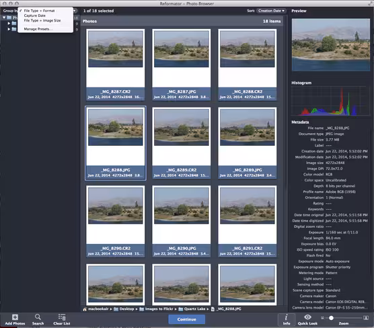Click the Continue button
This screenshot has width=374, height=328.
tap(186, 319)
